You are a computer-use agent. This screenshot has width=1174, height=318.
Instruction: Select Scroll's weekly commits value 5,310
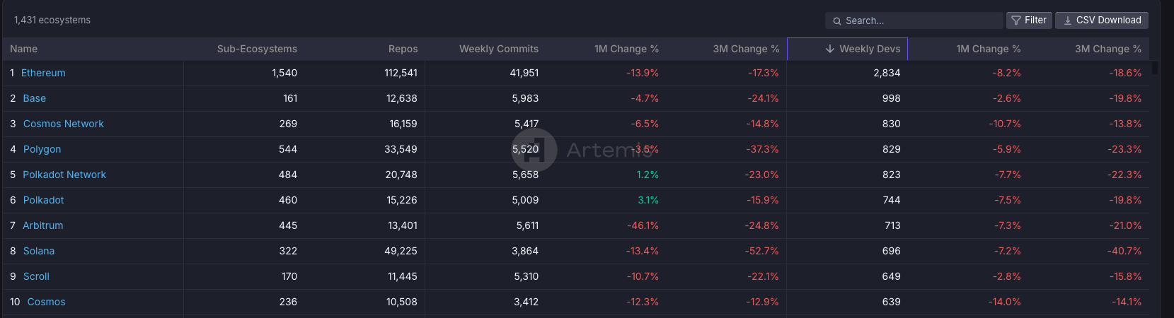[x=526, y=276]
